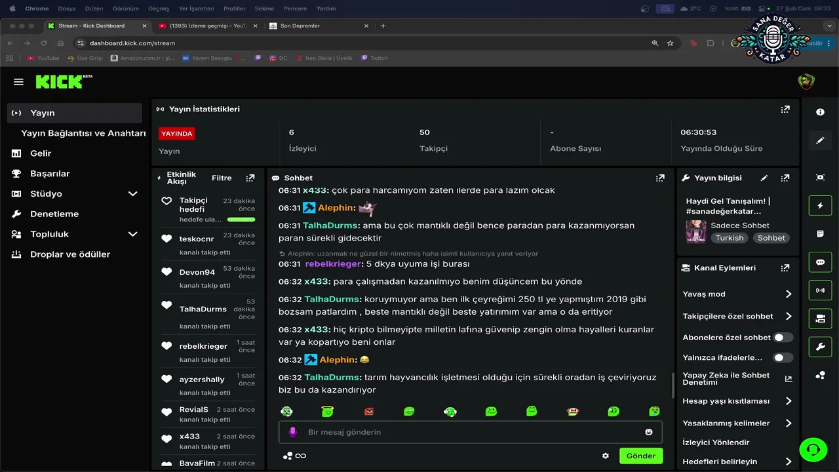
Task: Open Başarılar in the sidebar
Action: click(50, 174)
